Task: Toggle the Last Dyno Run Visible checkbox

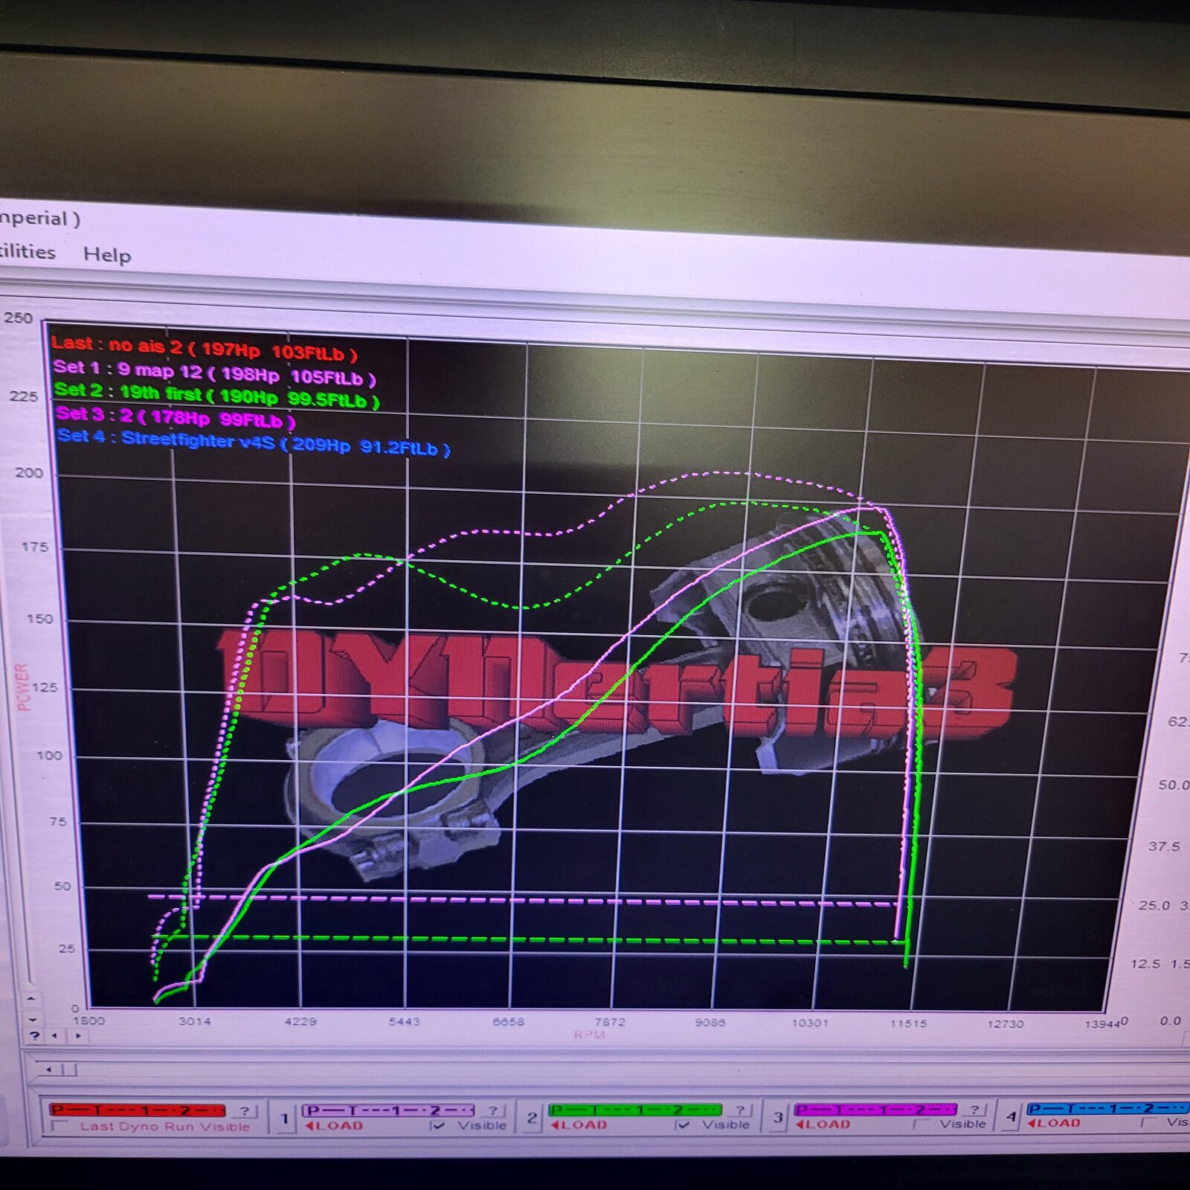Action: (x=59, y=1127)
